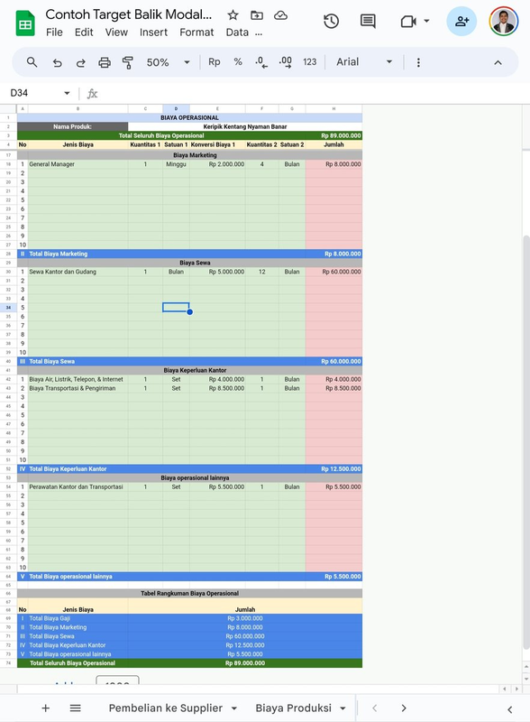Format cell as percent
Viewport: 530px width, 722px height.
coord(238,61)
